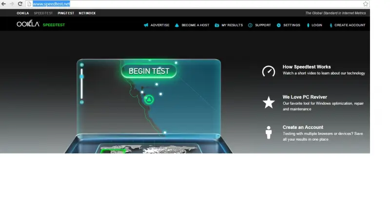The width and height of the screenshot is (390, 219).
Task: Open Create an Account promo link
Action: [303, 127]
